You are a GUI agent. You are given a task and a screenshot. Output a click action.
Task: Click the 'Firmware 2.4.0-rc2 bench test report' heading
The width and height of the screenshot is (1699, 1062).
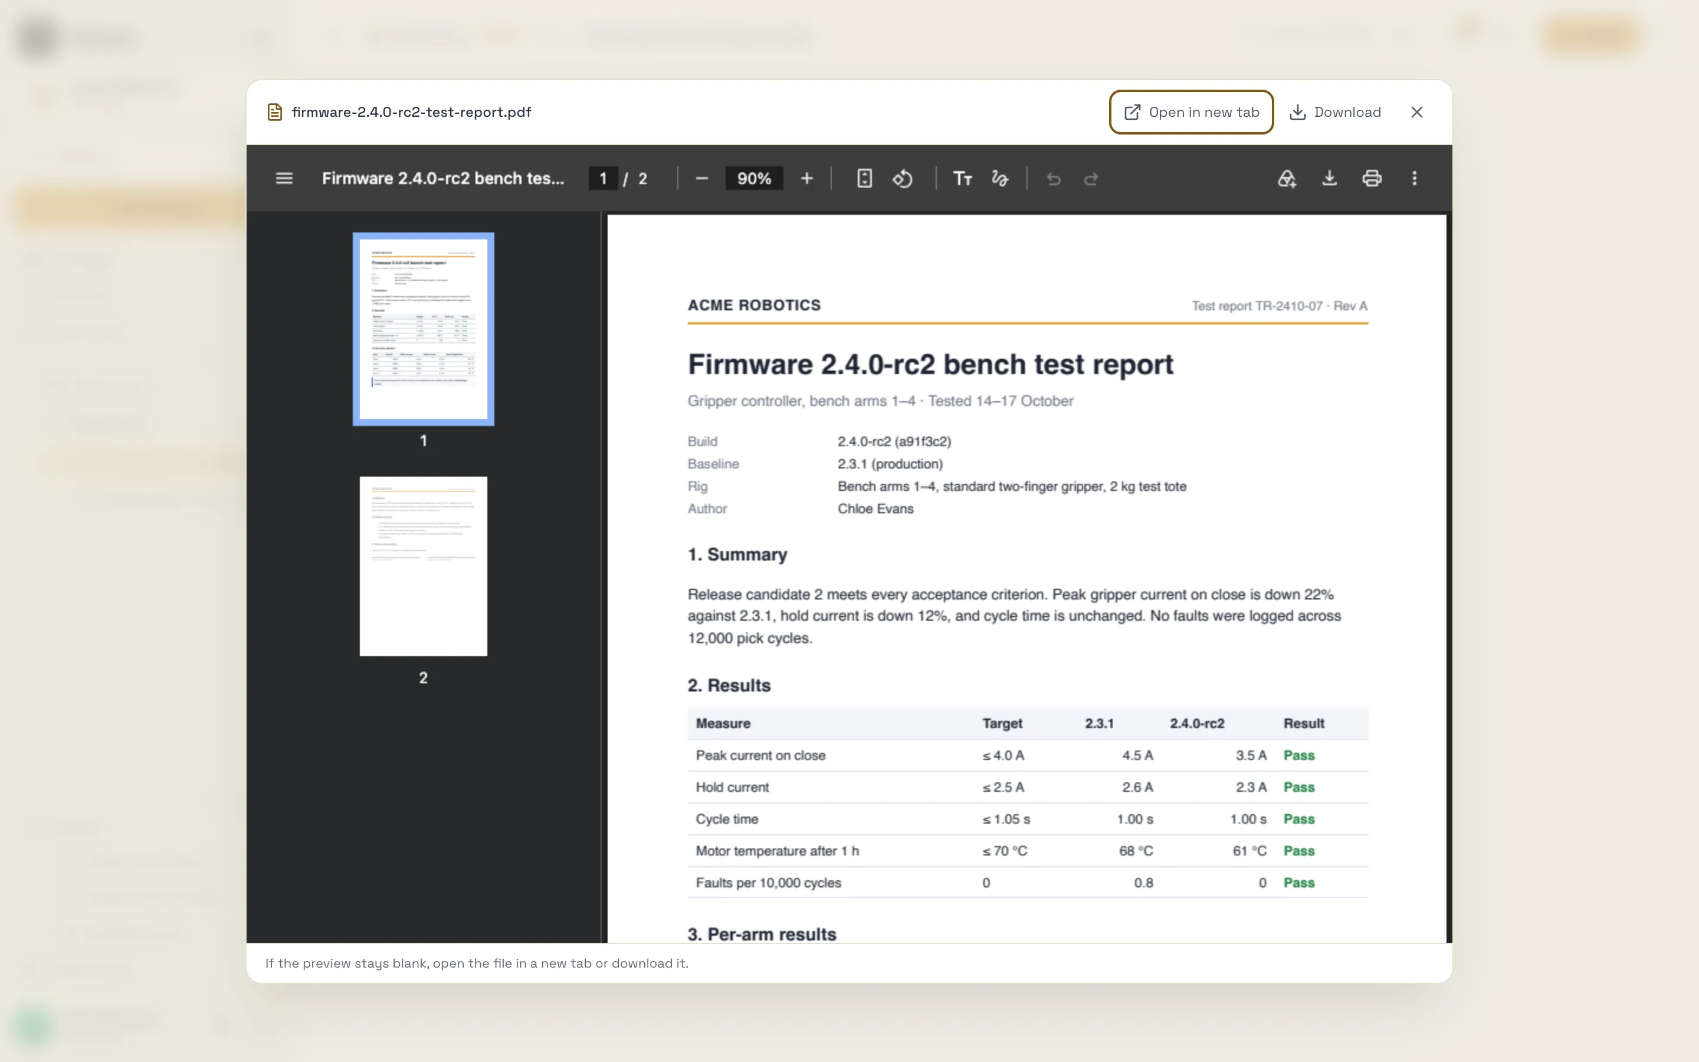tap(930, 365)
